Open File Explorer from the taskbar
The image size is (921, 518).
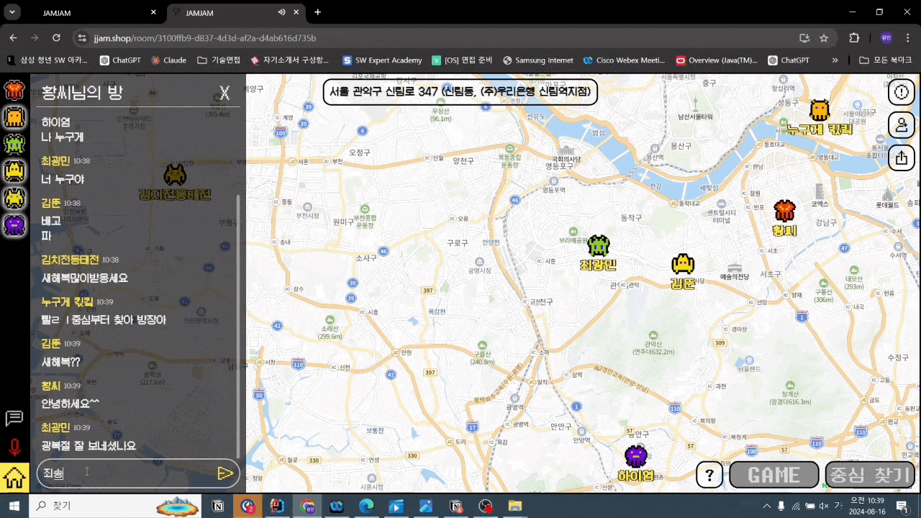pyautogui.click(x=515, y=506)
